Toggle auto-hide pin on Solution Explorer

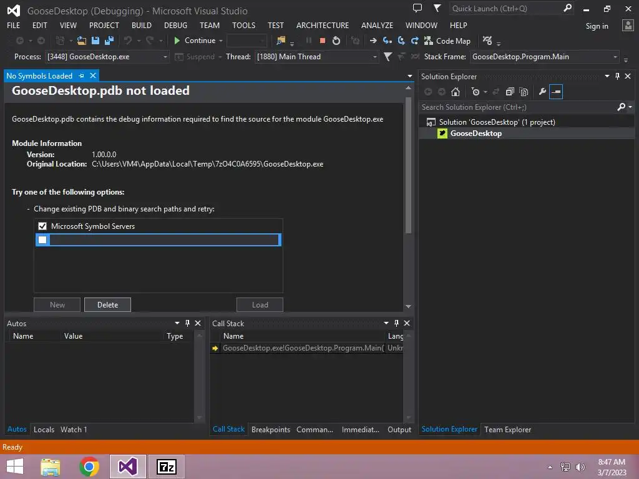click(617, 76)
